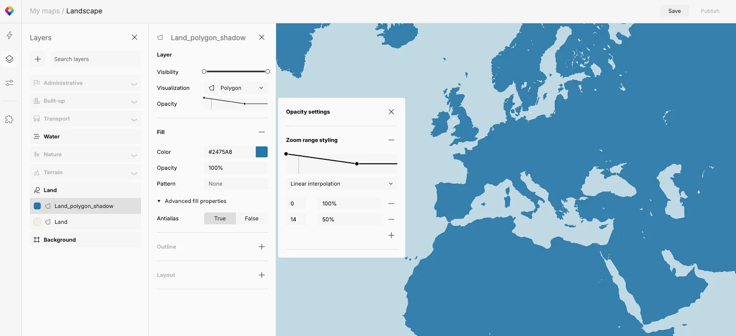Expand the Outline section
Image resolution: width=736 pixels, height=336 pixels.
click(x=262, y=247)
